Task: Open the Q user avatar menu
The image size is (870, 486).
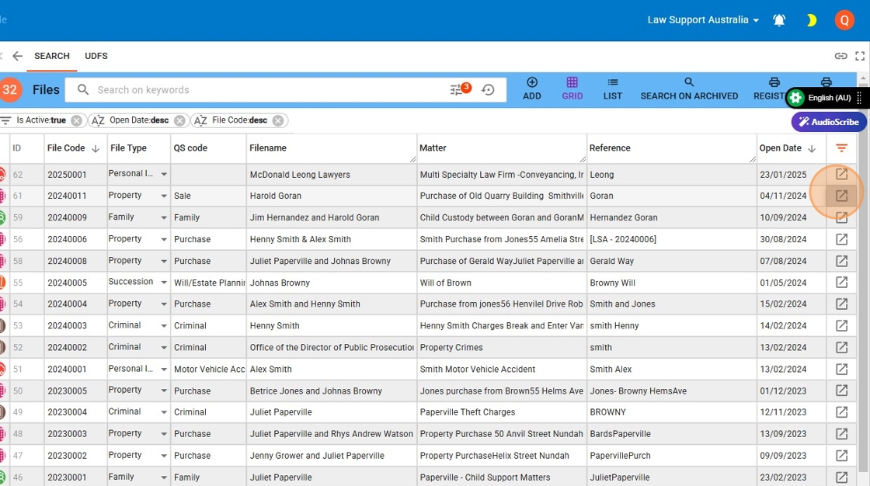Action: [x=844, y=20]
